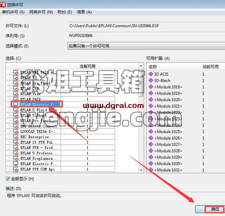Viewport: 225px width, 216px height.
Task: Click the license list scrollbar thumb
Action: [x=141, y=82]
